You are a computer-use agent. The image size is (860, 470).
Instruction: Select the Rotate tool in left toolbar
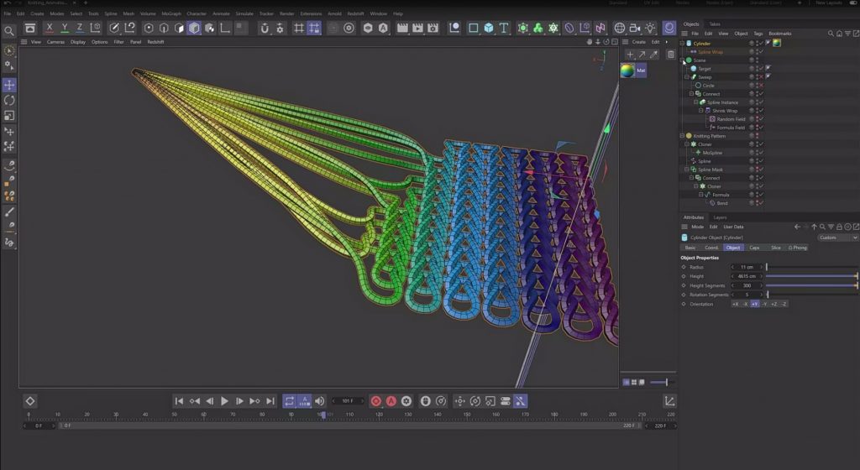click(9, 100)
